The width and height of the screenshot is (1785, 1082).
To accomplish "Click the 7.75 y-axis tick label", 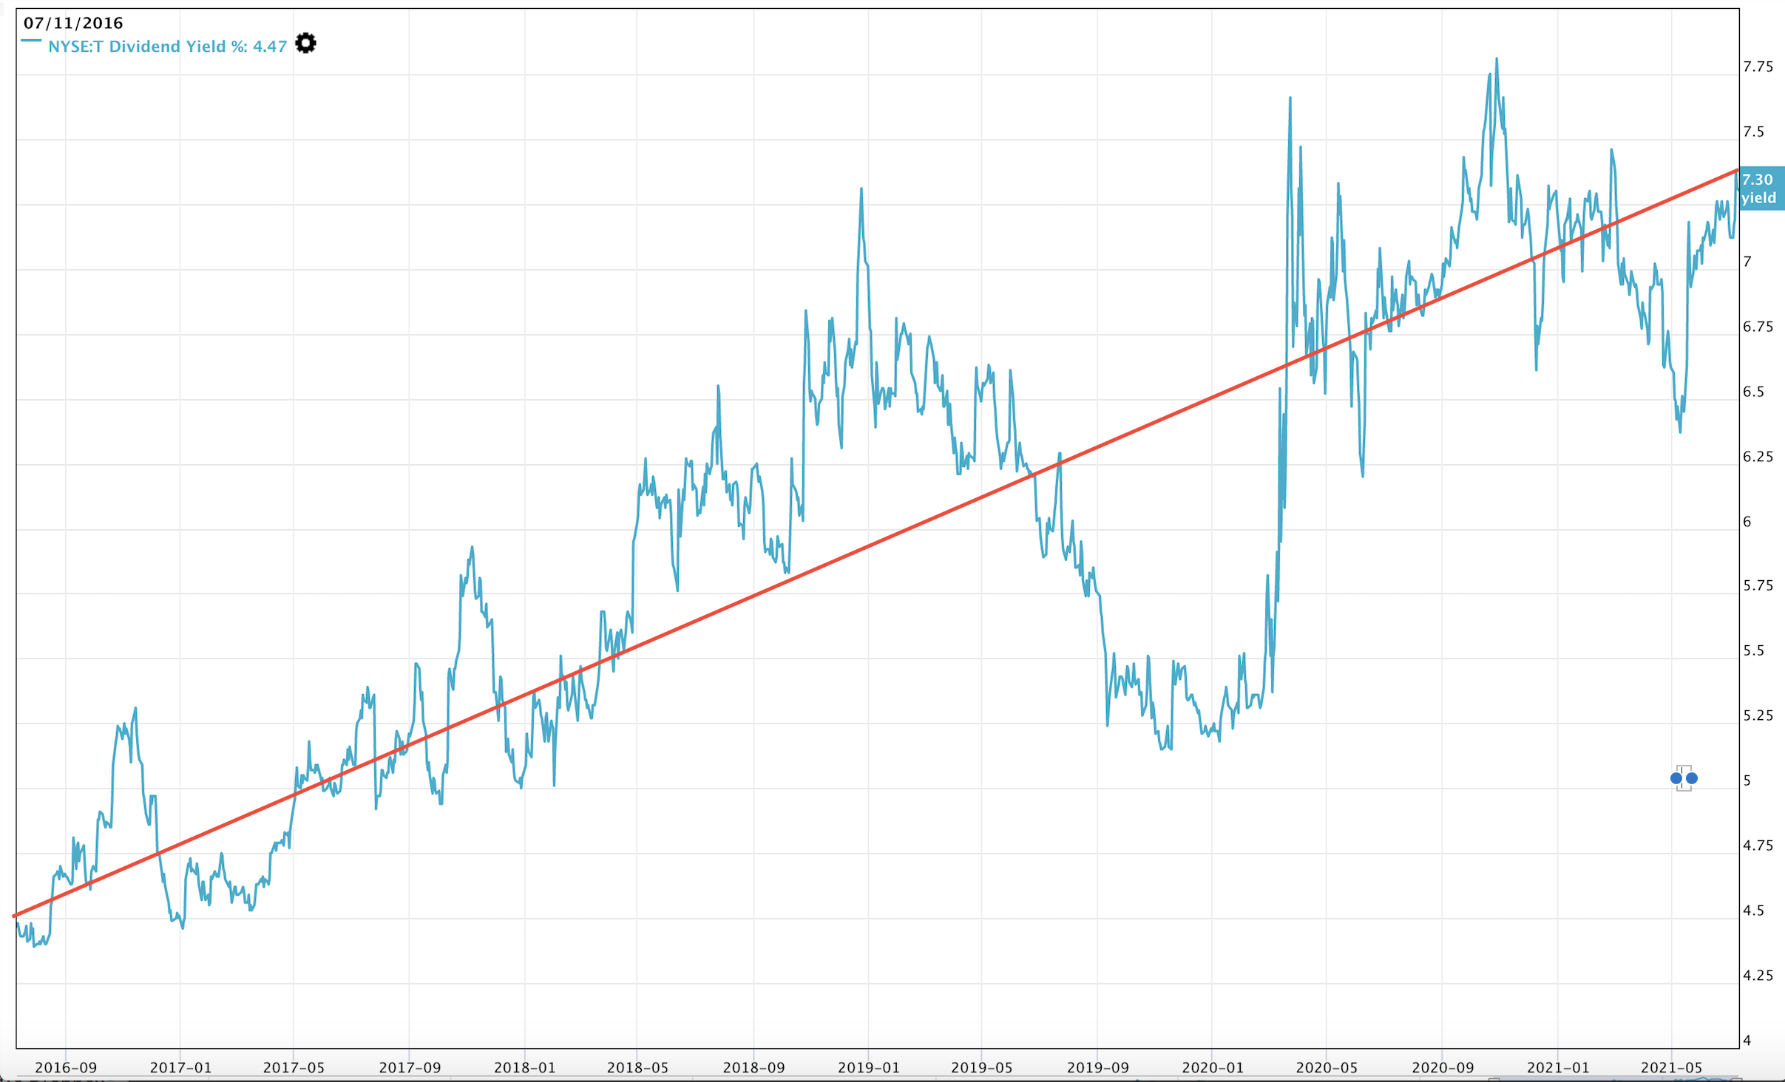I will tap(1758, 67).
